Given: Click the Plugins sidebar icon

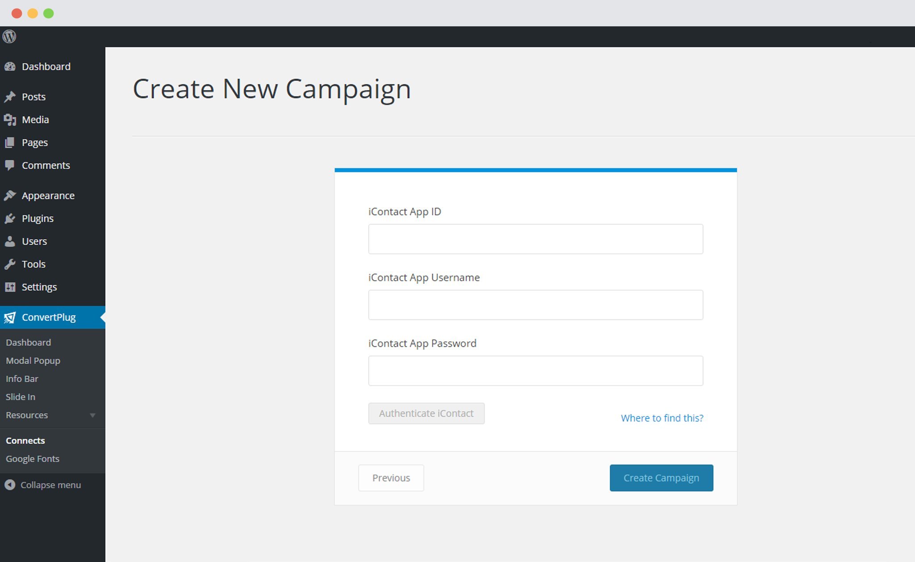Looking at the screenshot, I should click(10, 217).
